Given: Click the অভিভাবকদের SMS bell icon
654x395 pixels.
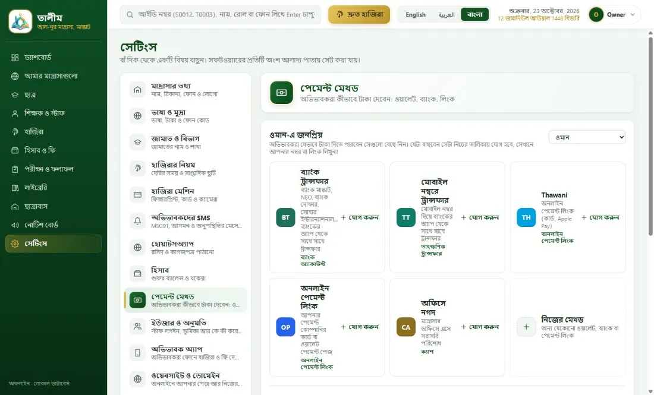Looking at the screenshot, I should 138,221.
